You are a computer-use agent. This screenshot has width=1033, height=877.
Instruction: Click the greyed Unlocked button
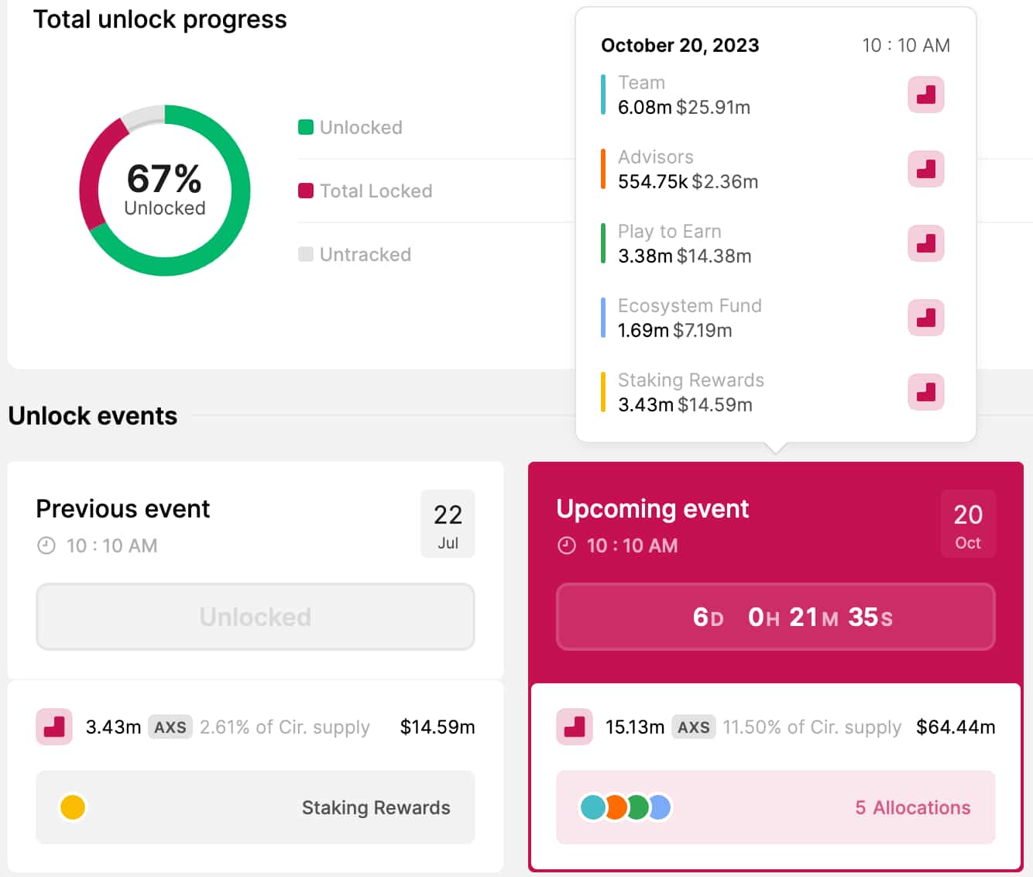pyautogui.click(x=255, y=617)
